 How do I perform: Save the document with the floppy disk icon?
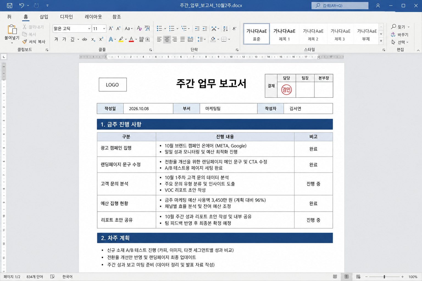pyautogui.click(x=9, y=5)
